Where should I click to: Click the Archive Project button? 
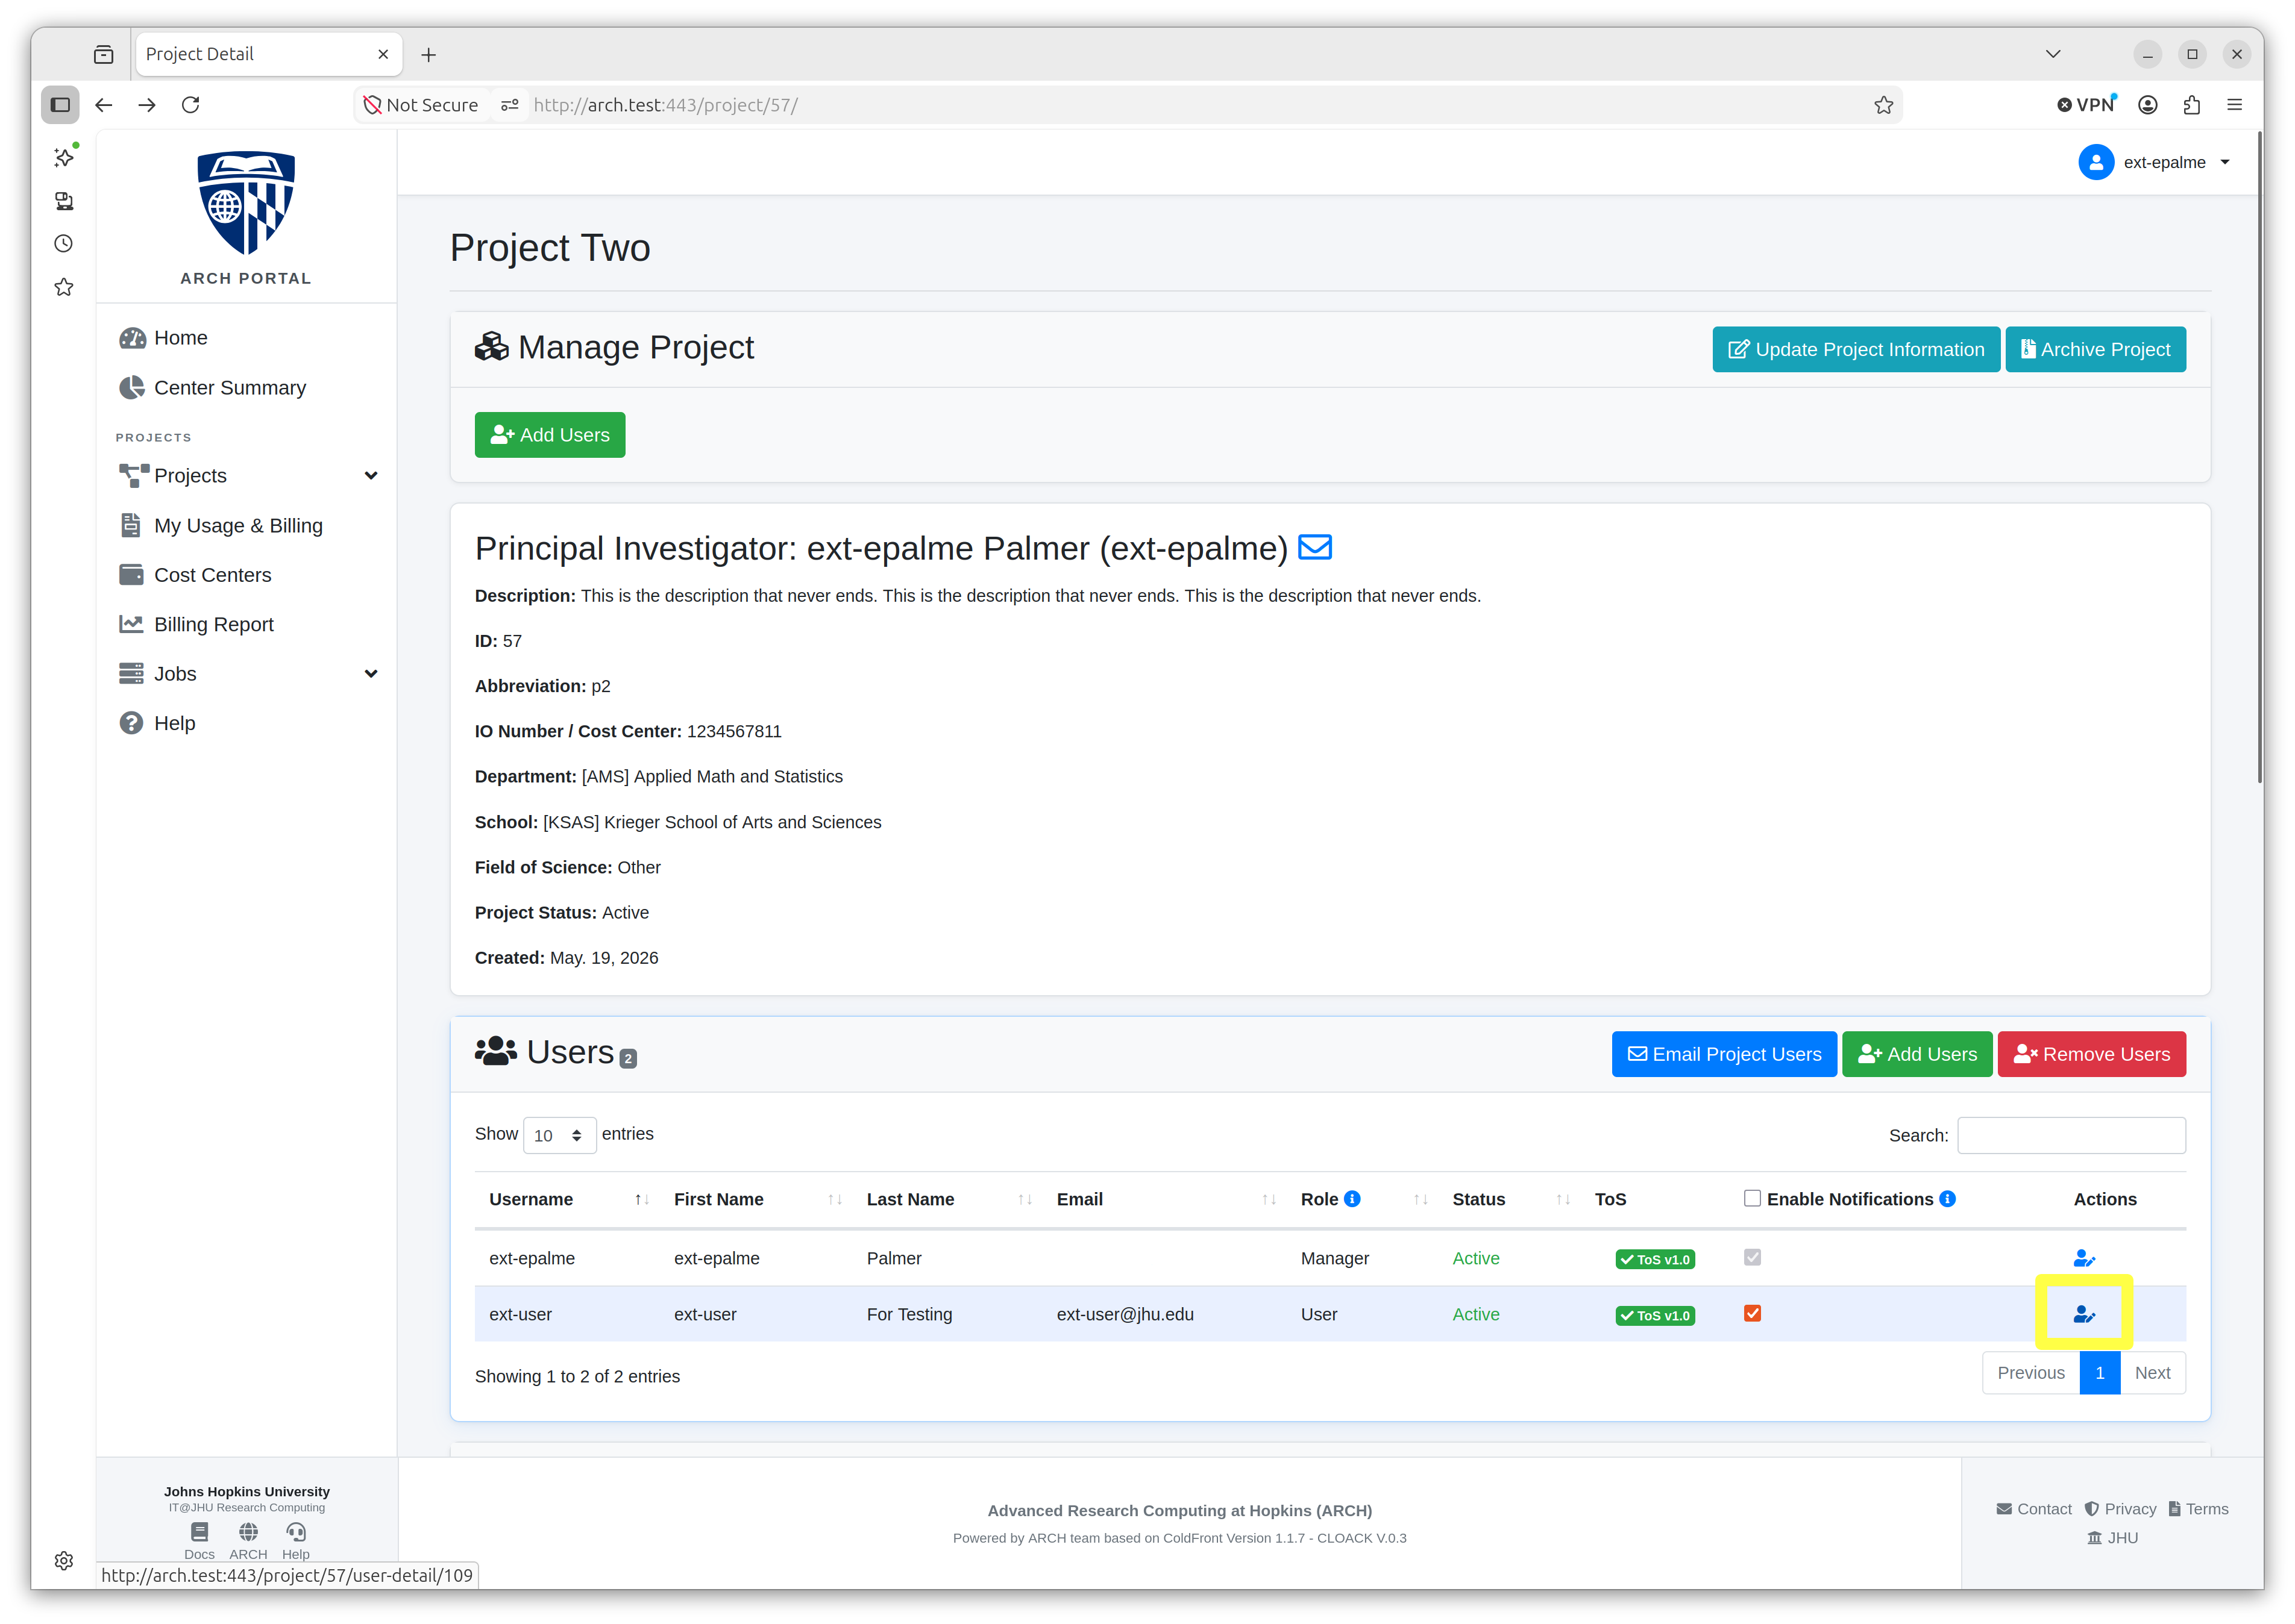click(2095, 349)
